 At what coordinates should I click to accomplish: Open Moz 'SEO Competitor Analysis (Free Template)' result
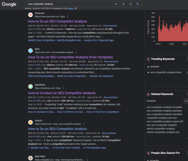(x=70, y=57)
